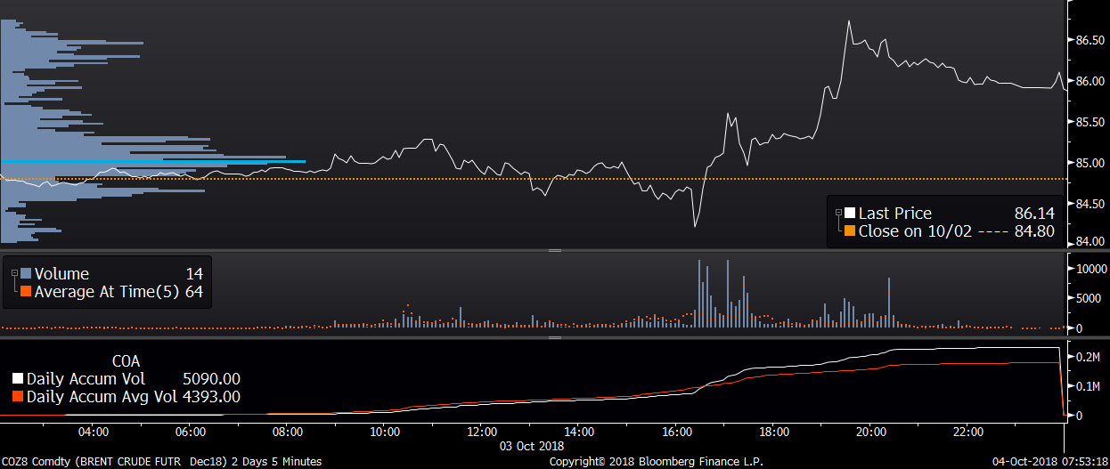1110x469 pixels.
Task: Click the orange Close on 10/02 swatch
Action: pos(849,231)
